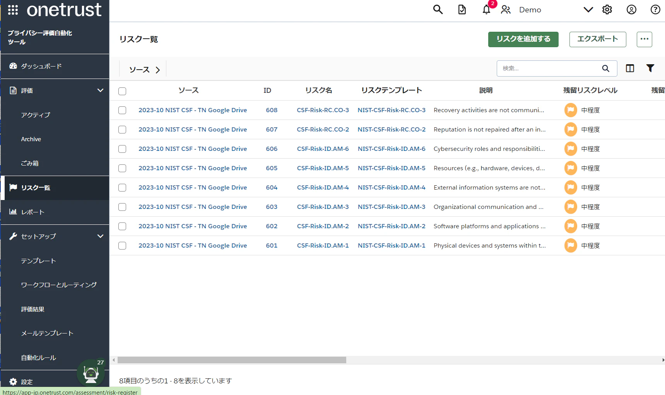Open 設定 at the sidebar bottom
The image size is (665, 395).
pyautogui.click(x=26, y=382)
